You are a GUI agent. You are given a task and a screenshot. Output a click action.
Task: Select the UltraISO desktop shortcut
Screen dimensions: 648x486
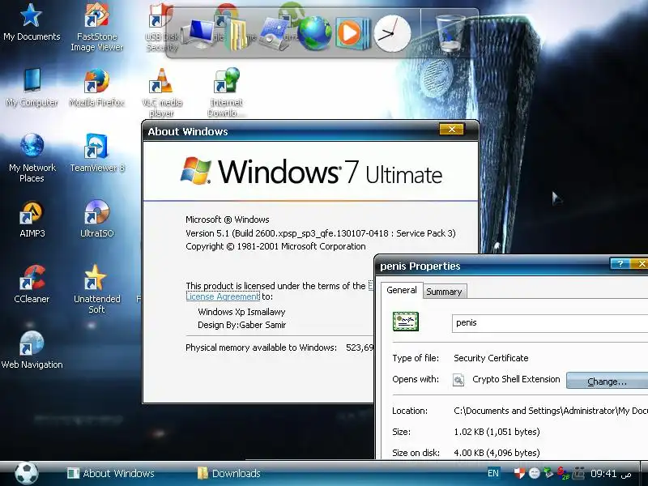[96, 219]
